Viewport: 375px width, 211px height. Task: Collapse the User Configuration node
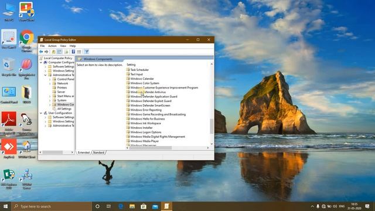[x=41, y=113]
